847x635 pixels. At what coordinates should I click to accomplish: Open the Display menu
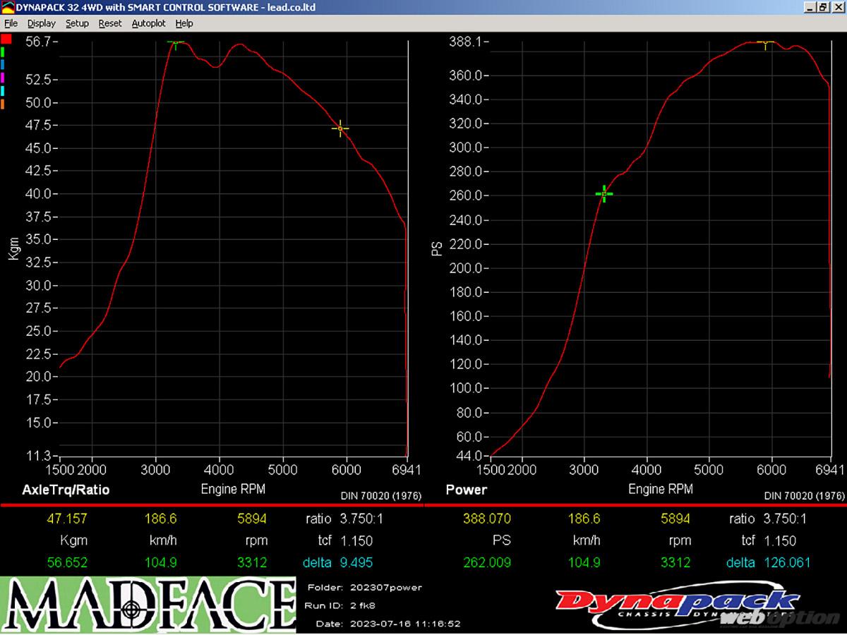(41, 23)
